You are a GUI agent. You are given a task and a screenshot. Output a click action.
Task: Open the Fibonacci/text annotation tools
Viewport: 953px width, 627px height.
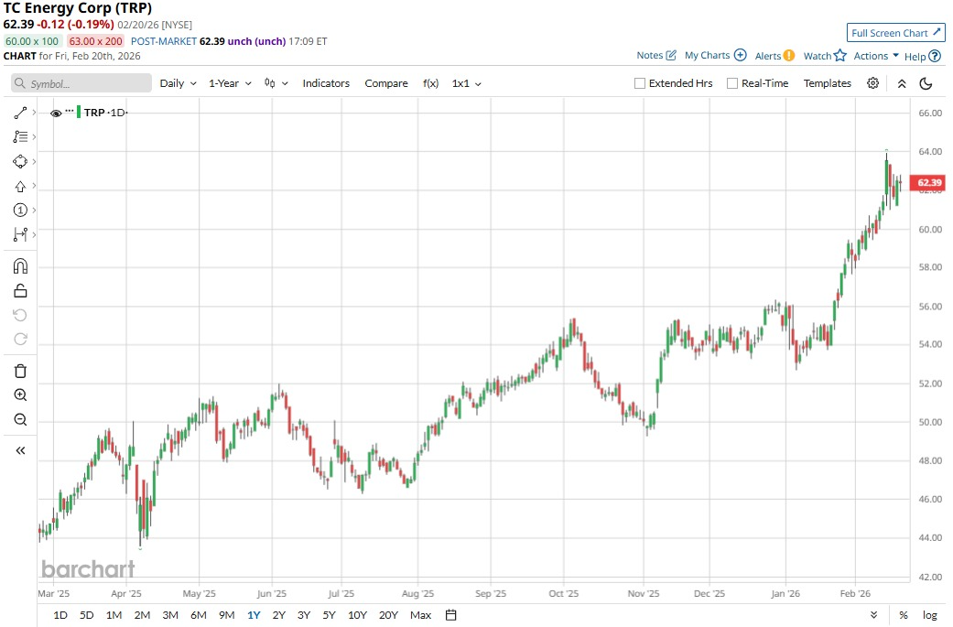20,137
